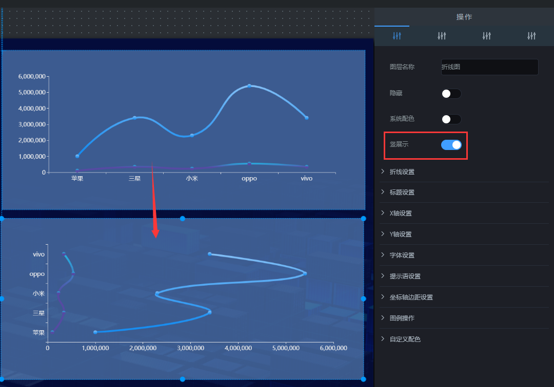Viewport: 554px width, 387px height.
Task: Click the 苹果 axis label on lower chart
Action: click(38, 332)
